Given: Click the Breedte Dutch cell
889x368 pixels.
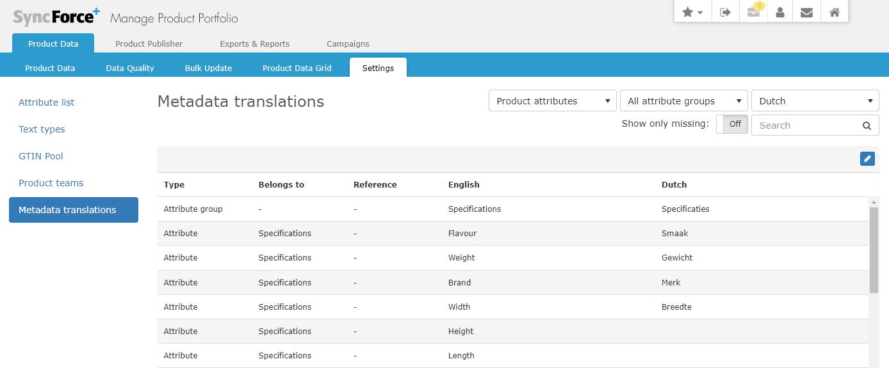Looking at the screenshot, I should tap(676, 307).
